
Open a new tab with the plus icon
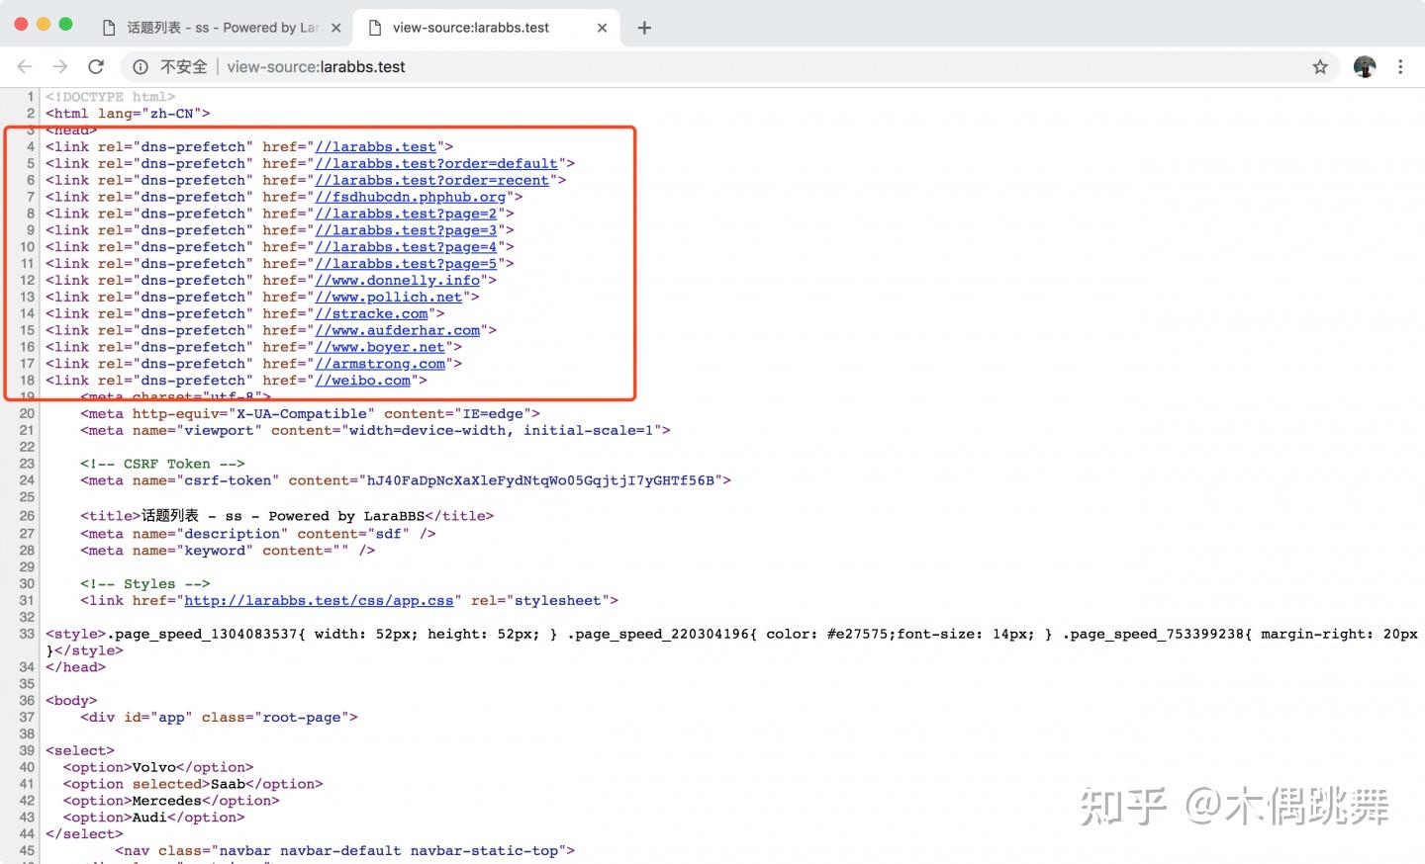[x=644, y=28]
